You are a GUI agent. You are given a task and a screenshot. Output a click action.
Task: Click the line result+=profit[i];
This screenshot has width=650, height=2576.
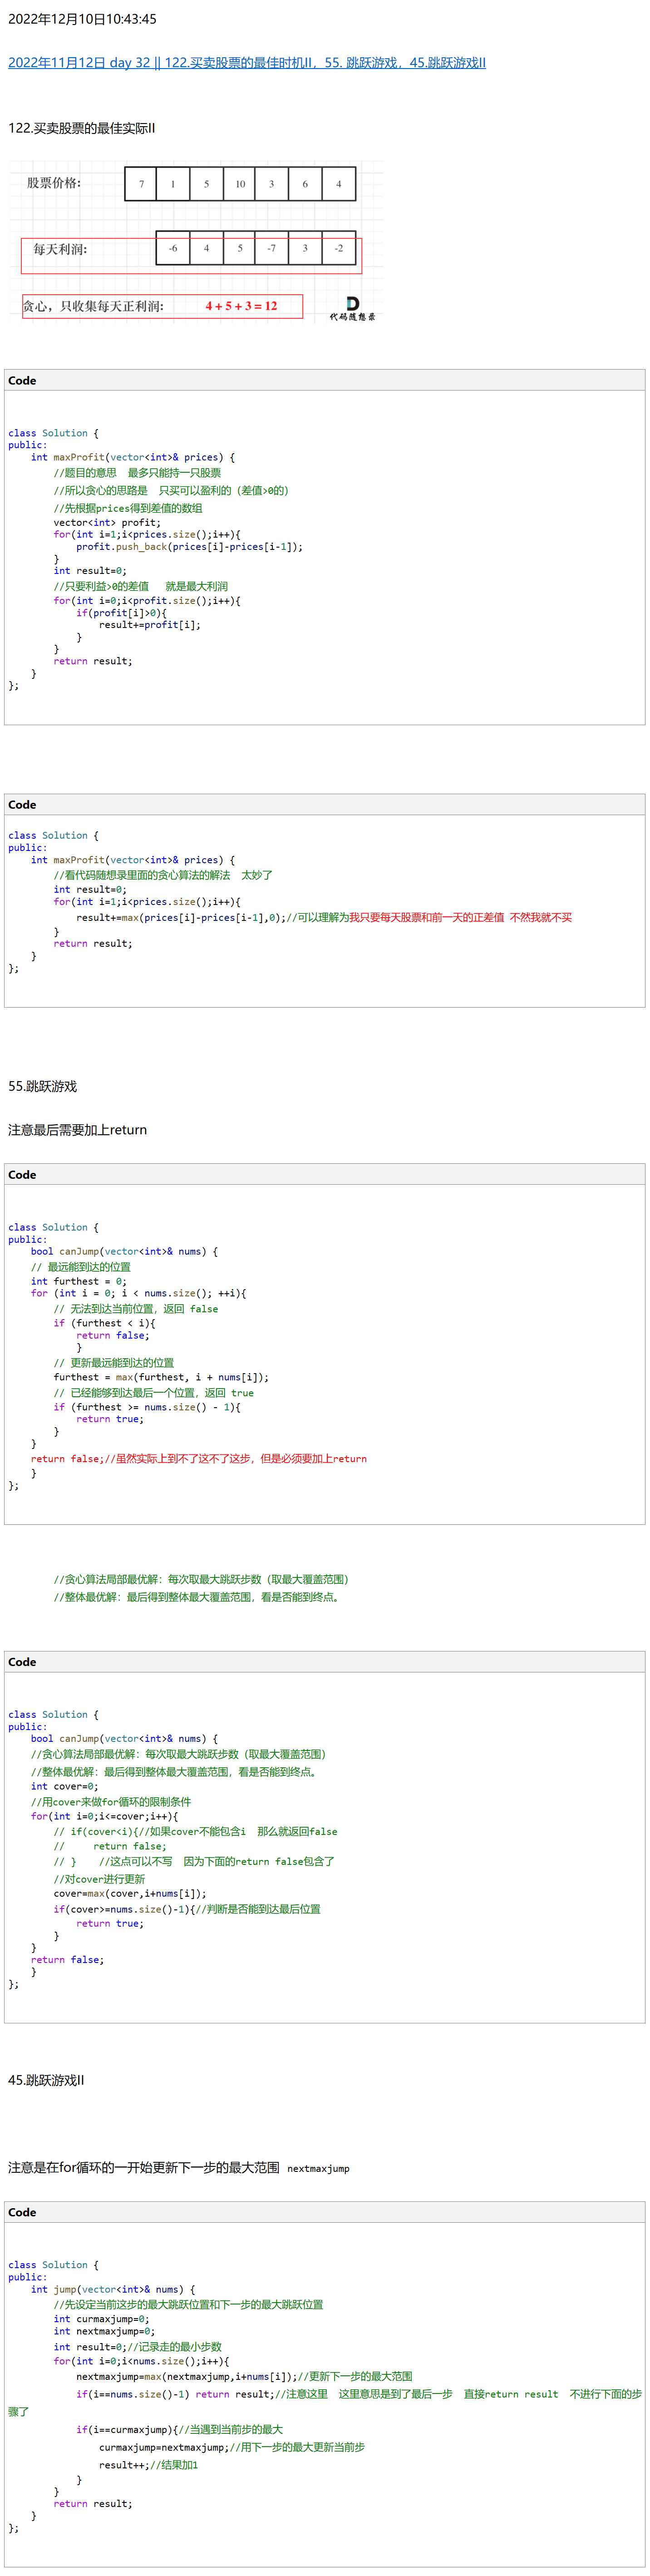point(150,625)
